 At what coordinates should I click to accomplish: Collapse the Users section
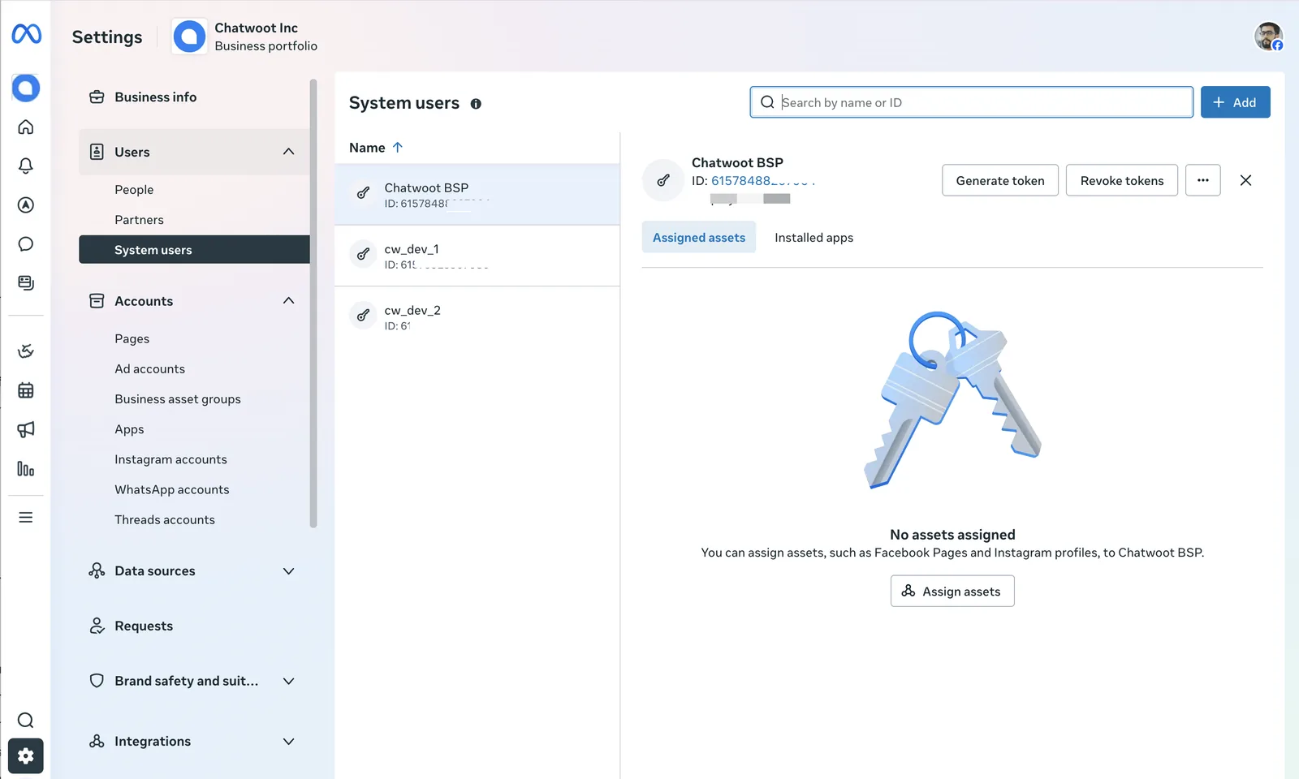pos(288,152)
